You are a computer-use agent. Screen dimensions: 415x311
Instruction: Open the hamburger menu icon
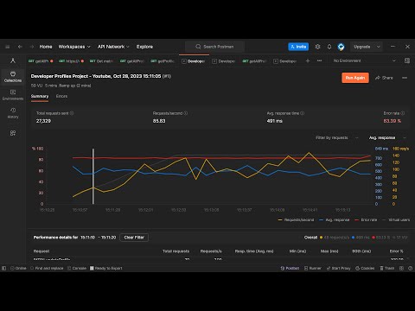coord(8,47)
